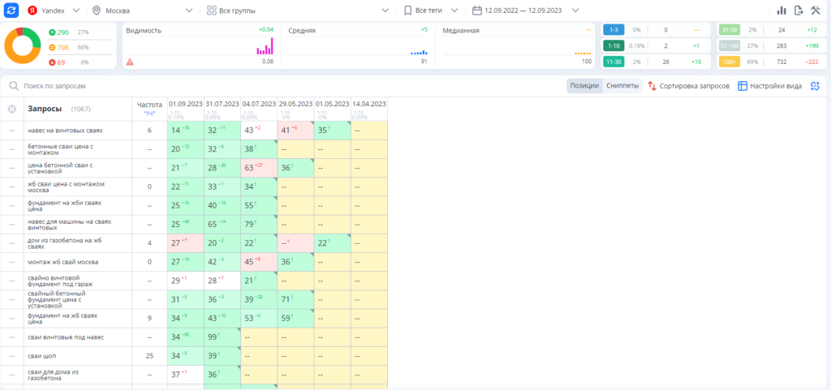Click the calendar icon beside date range
The image size is (831, 390).
coord(476,10)
